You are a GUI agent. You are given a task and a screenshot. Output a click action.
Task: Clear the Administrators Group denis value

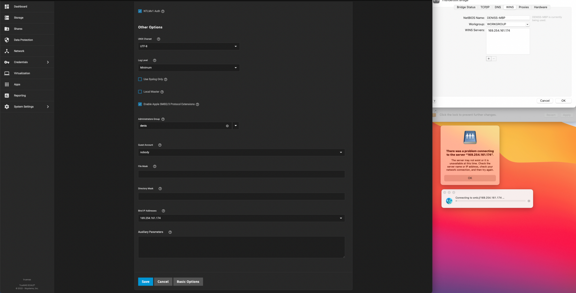(x=227, y=126)
